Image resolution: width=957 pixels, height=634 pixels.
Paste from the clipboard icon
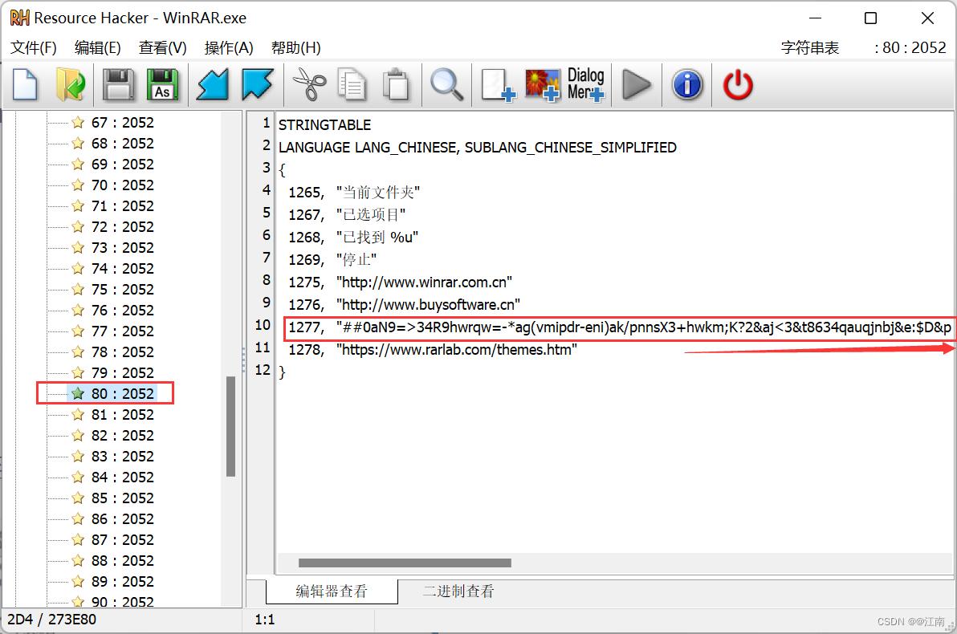click(397, 84)
